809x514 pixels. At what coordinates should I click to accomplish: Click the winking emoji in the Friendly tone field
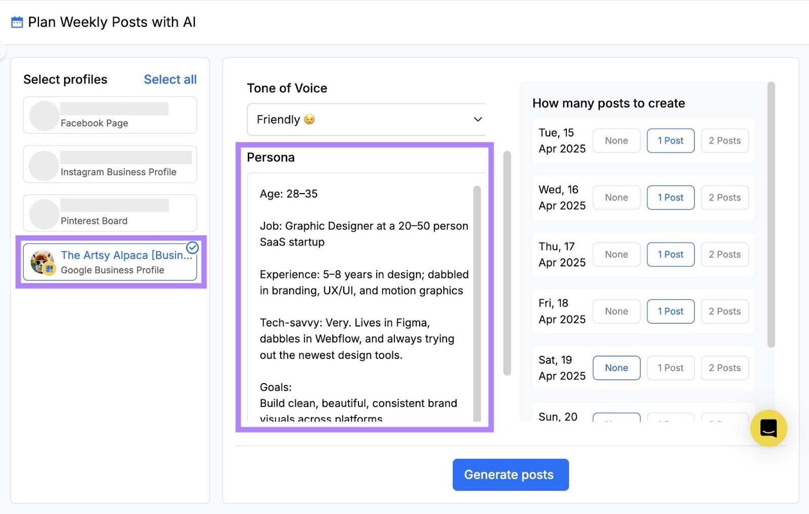(309, 119)
